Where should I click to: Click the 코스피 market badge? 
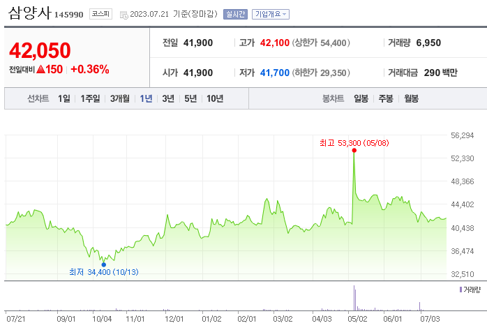[100, 14]
